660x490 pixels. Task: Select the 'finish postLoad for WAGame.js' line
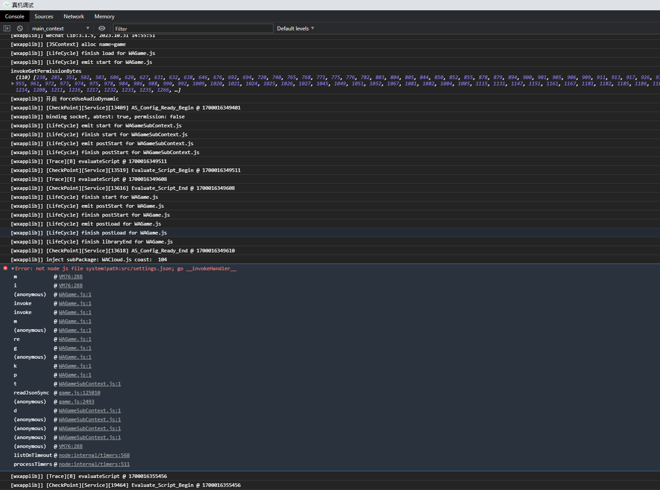coord(89,233)
